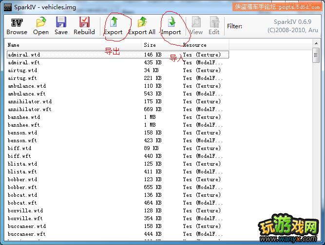Screen dimensions: 325x245
Task: Select annihilator.wft file row
Action: 118,109
